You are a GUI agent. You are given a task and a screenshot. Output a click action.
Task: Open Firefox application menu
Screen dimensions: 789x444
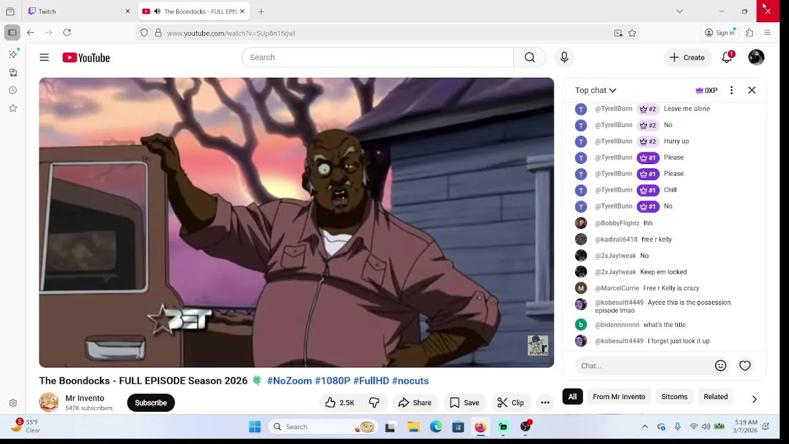(x=767, y=33)
